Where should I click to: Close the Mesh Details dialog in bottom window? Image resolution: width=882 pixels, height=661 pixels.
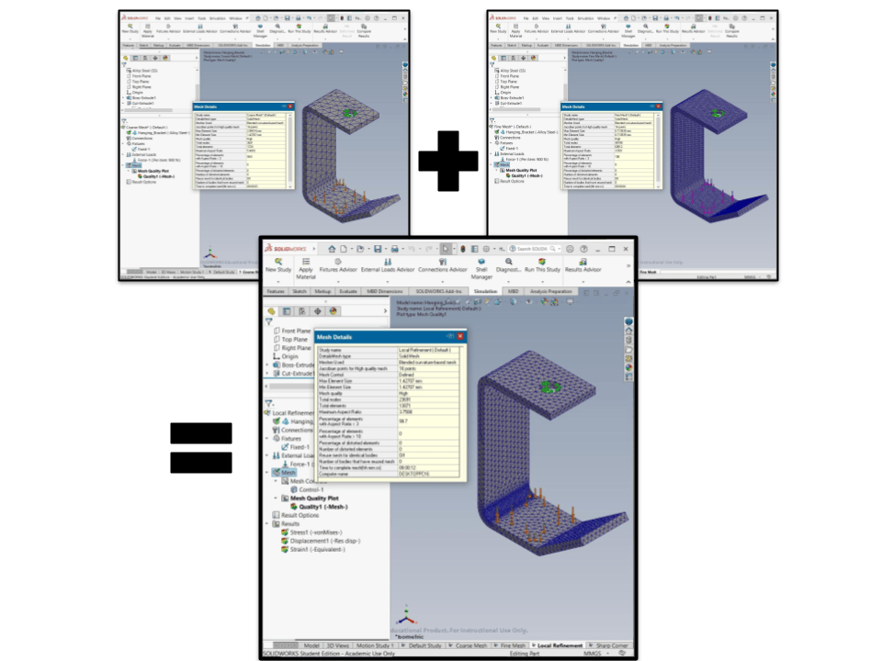point(460,336)
